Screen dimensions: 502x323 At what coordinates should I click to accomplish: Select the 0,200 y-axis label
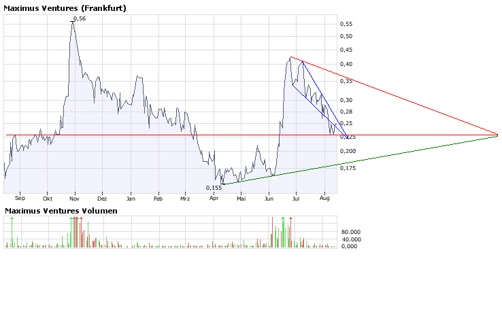(348, 151)
